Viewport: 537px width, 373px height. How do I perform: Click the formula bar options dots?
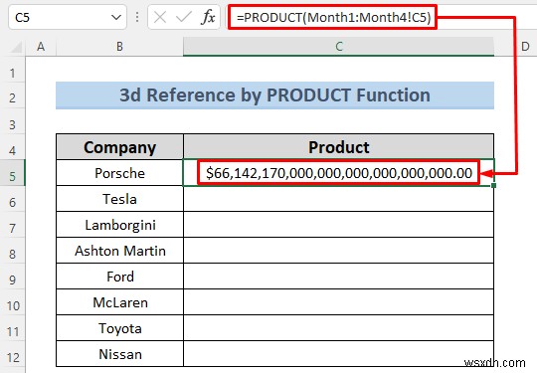coord(137,17)
